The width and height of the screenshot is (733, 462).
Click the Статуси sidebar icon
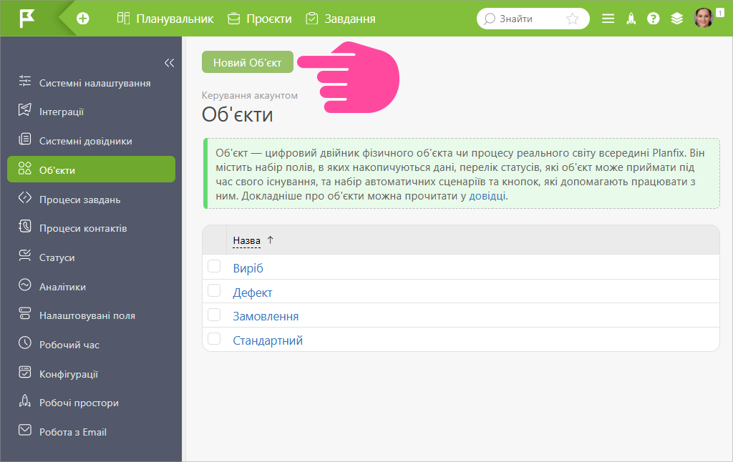click(x=25, y=255)
